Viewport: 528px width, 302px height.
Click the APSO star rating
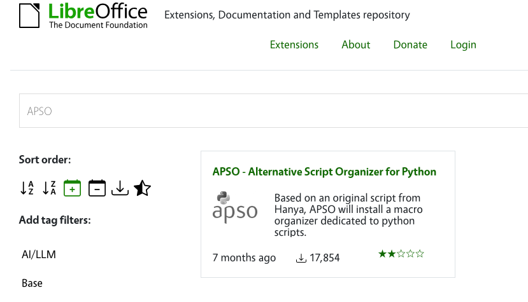point(401,254)
